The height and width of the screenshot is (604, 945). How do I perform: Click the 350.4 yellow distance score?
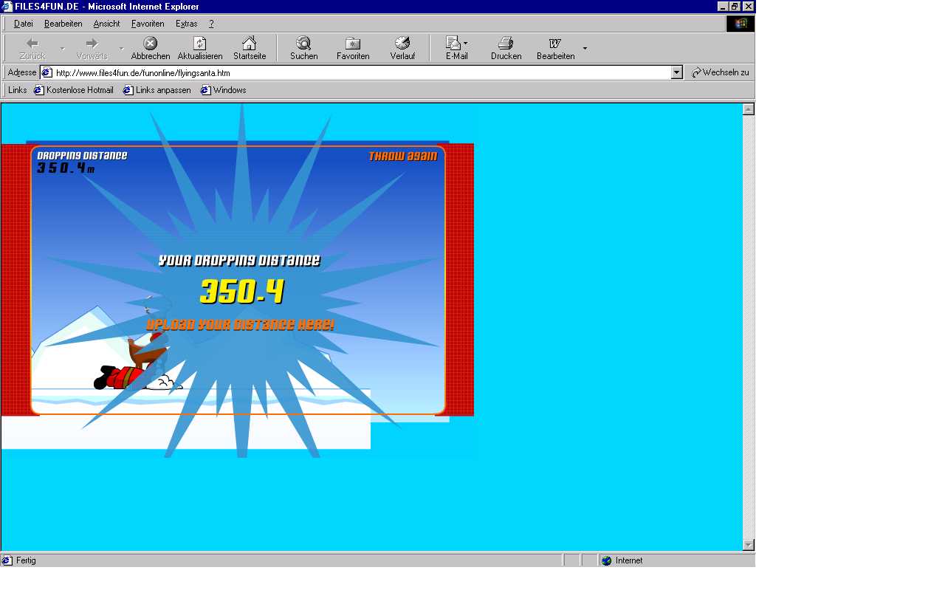pyautogui.click(x=242, y=292)
